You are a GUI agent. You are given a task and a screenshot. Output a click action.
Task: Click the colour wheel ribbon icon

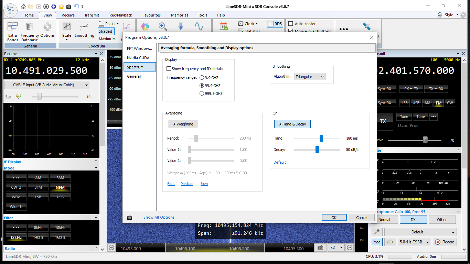pos(145,26)
